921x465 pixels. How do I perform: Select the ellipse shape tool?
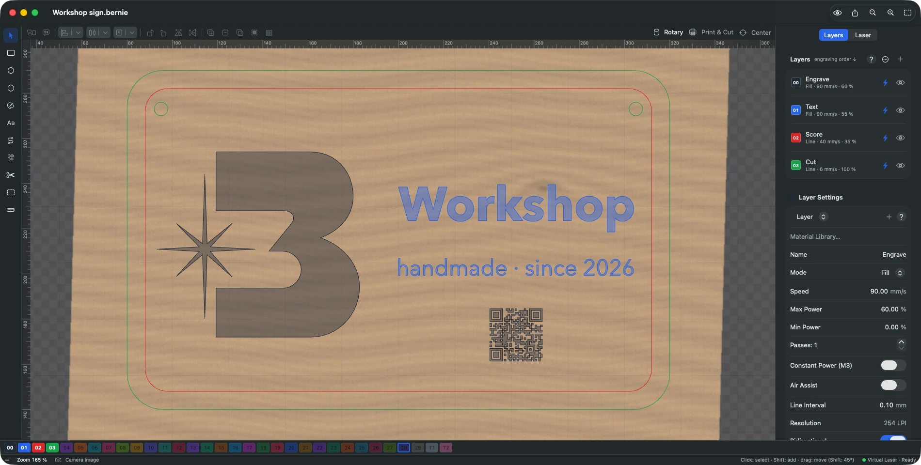click(11, 70)
